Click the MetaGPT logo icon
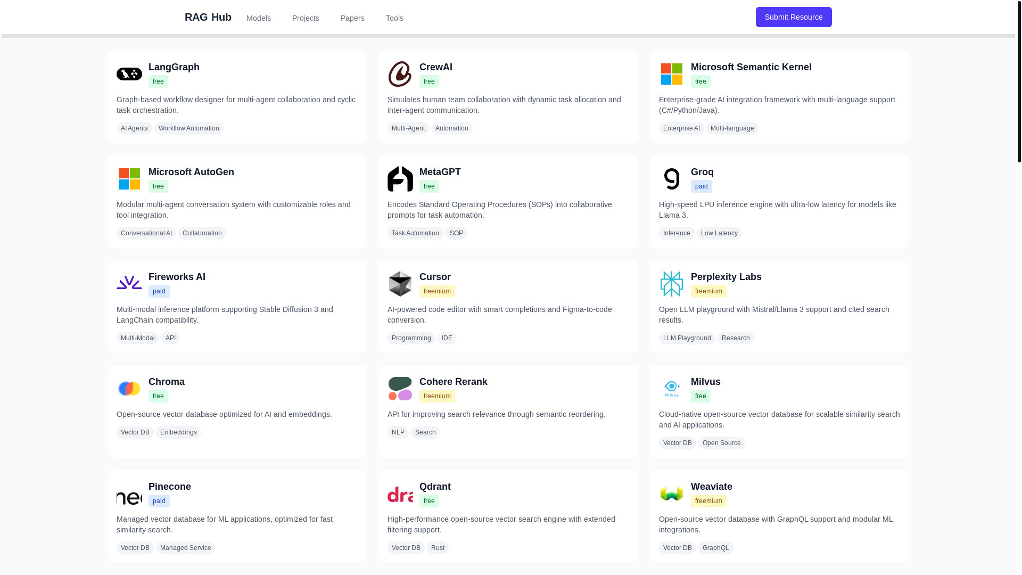Screen dimensions: 1022x575 tap(400, 179)
